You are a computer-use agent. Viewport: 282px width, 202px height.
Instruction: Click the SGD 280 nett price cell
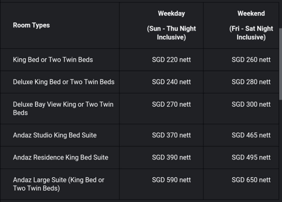(251, 82)
